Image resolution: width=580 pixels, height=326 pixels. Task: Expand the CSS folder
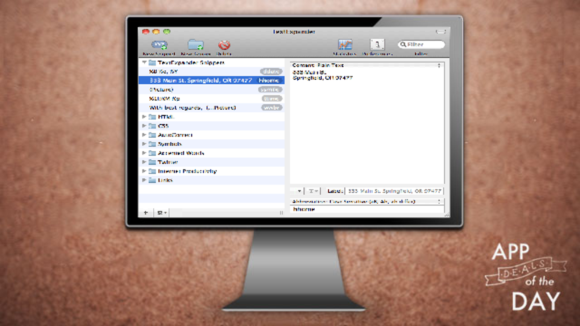144,126
